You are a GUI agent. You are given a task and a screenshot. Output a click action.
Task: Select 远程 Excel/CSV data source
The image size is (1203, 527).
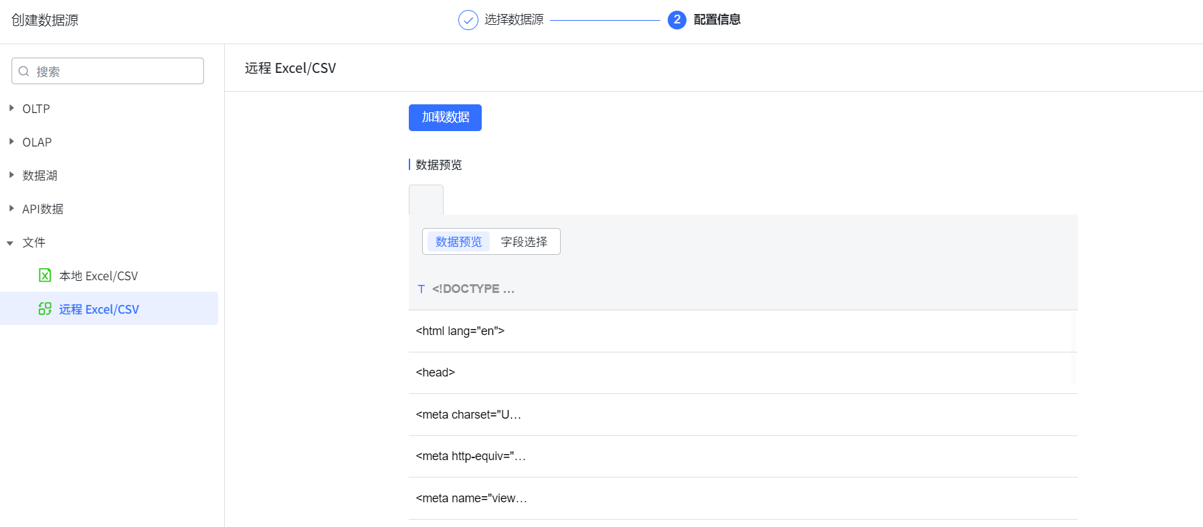pos(99,309)
